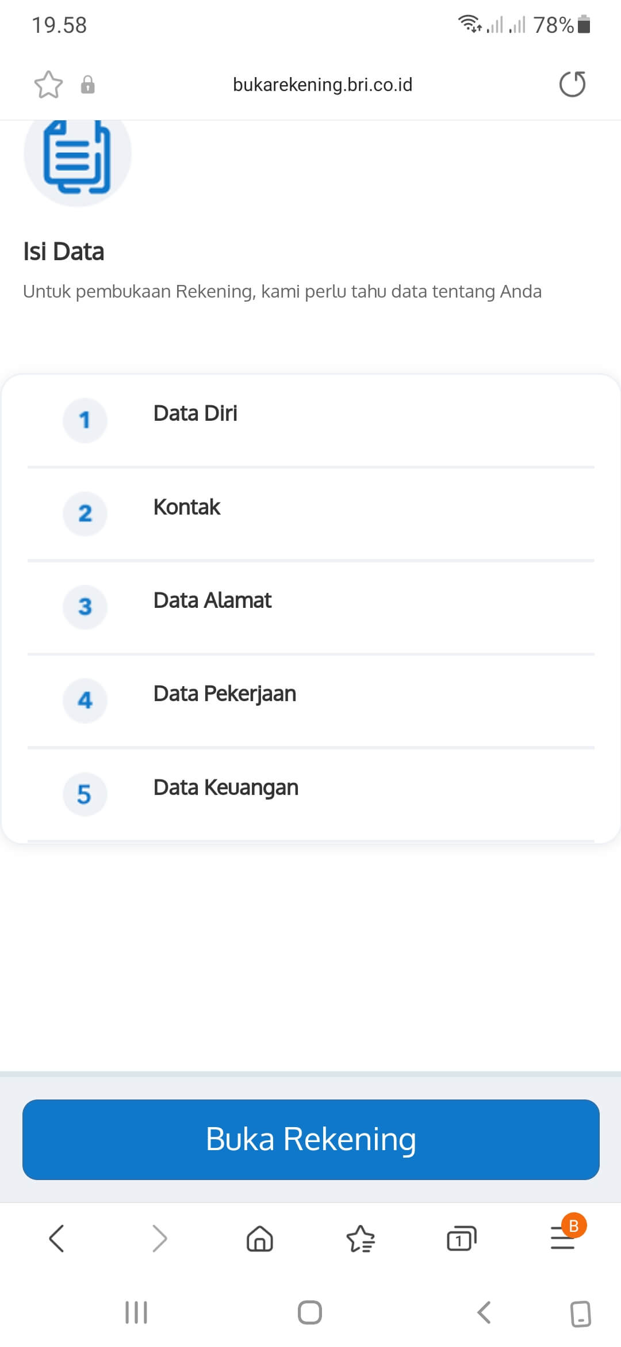Tap the Android system back button

click(484, 1313)
